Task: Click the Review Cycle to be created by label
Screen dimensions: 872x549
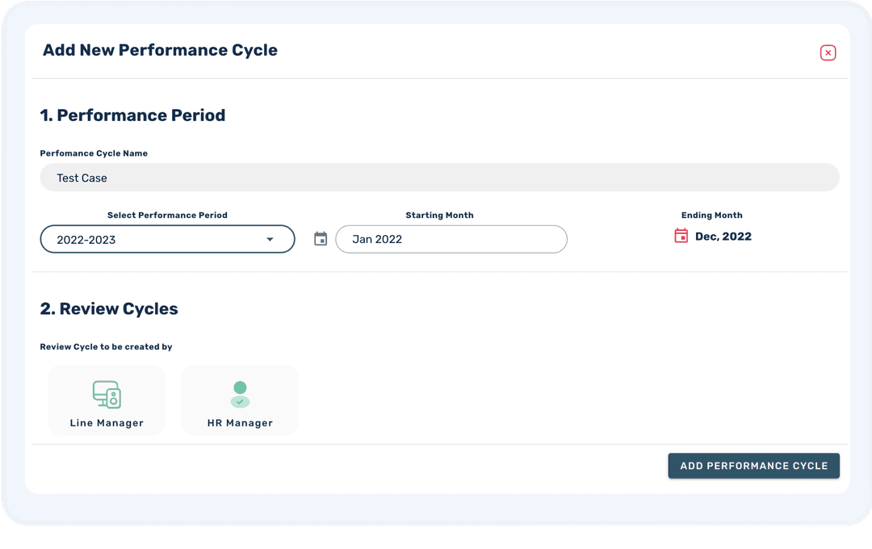Action: (106, 347)
